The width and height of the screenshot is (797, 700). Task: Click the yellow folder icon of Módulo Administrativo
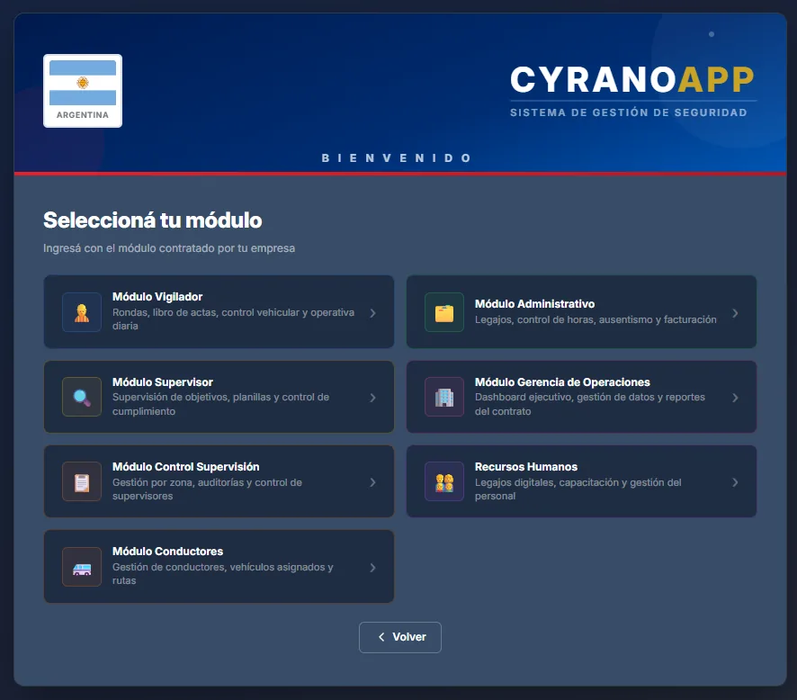[444, 312]
